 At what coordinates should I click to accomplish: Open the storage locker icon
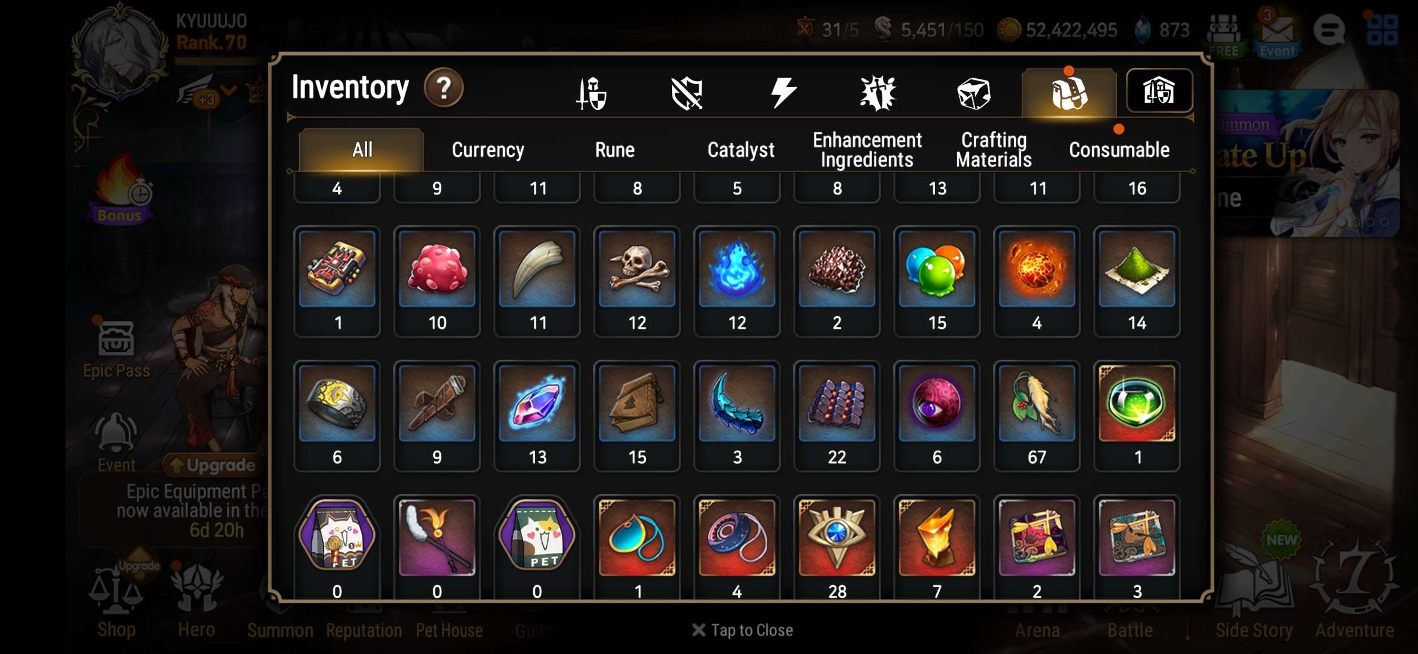[1159, 91]
